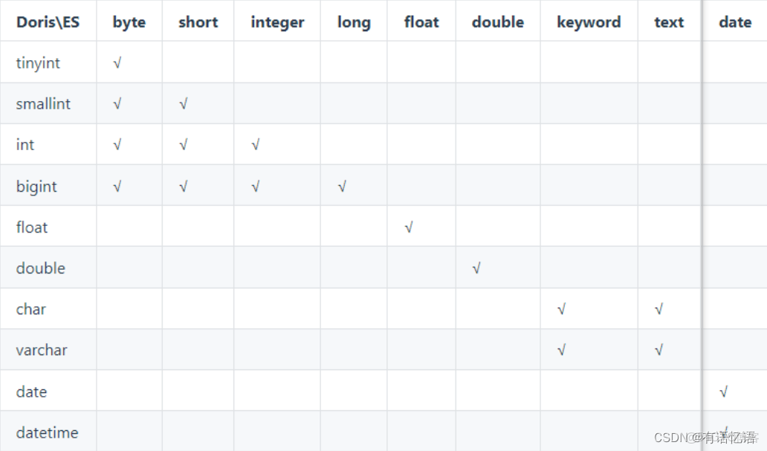
Task: Click the short column header
Action: (x=198, y=22)
